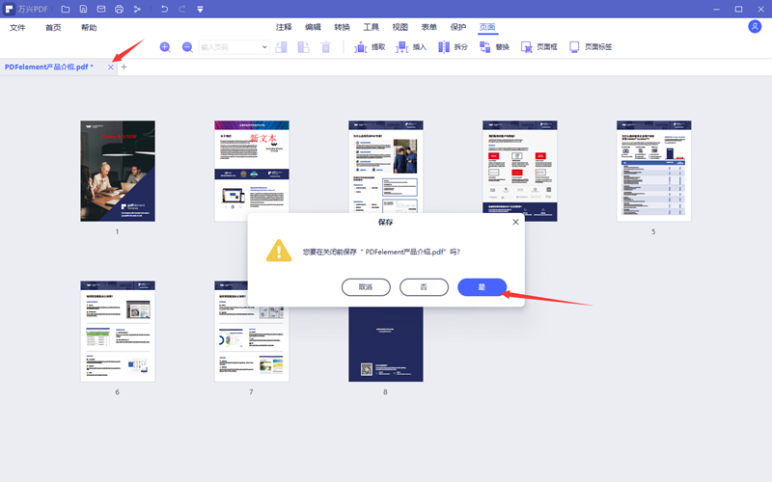Screen dimensions: 772x482
Task: Click the email envelope icon
Action: click(x=101, y=9)
